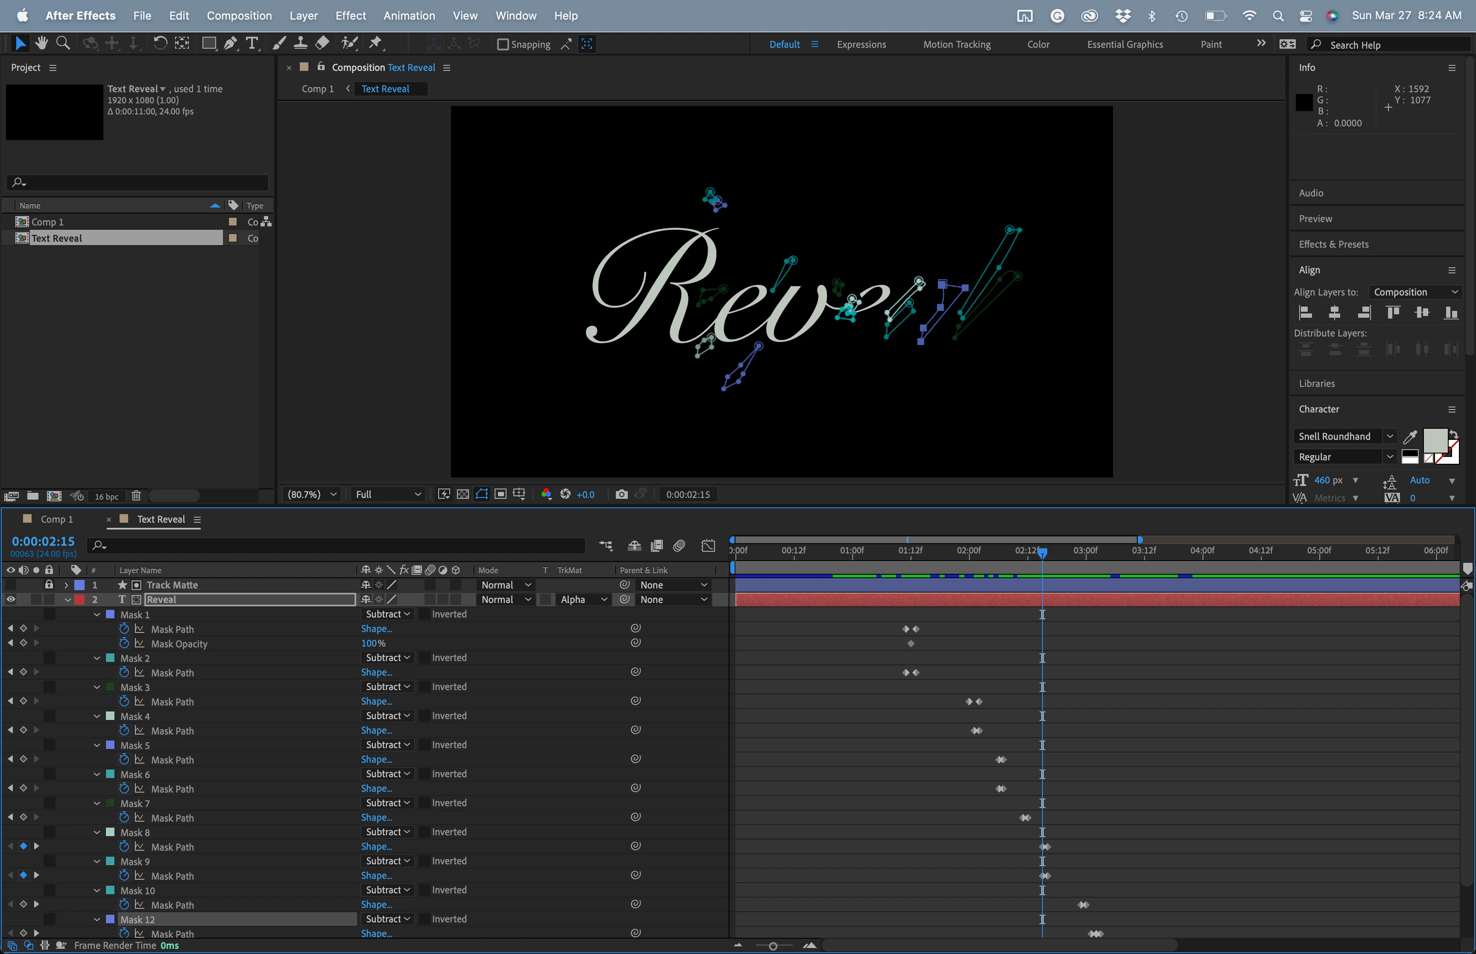1476x954 pixels.
Task: Click the text fill color swatch
Action: pos(1435,440)
